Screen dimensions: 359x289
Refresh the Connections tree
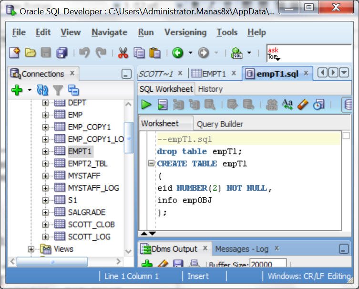(x=42, y=90)
